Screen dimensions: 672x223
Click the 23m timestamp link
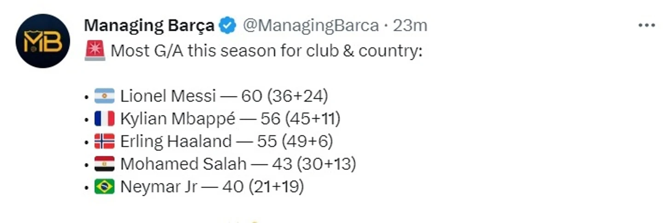(x=410, y=26)
